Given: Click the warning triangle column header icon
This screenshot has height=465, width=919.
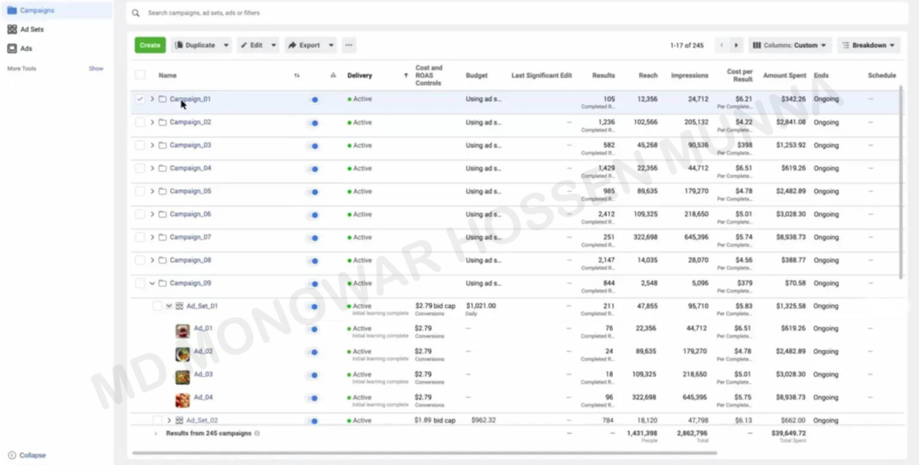Looking at the screenshot, I should tap(333, 75).
